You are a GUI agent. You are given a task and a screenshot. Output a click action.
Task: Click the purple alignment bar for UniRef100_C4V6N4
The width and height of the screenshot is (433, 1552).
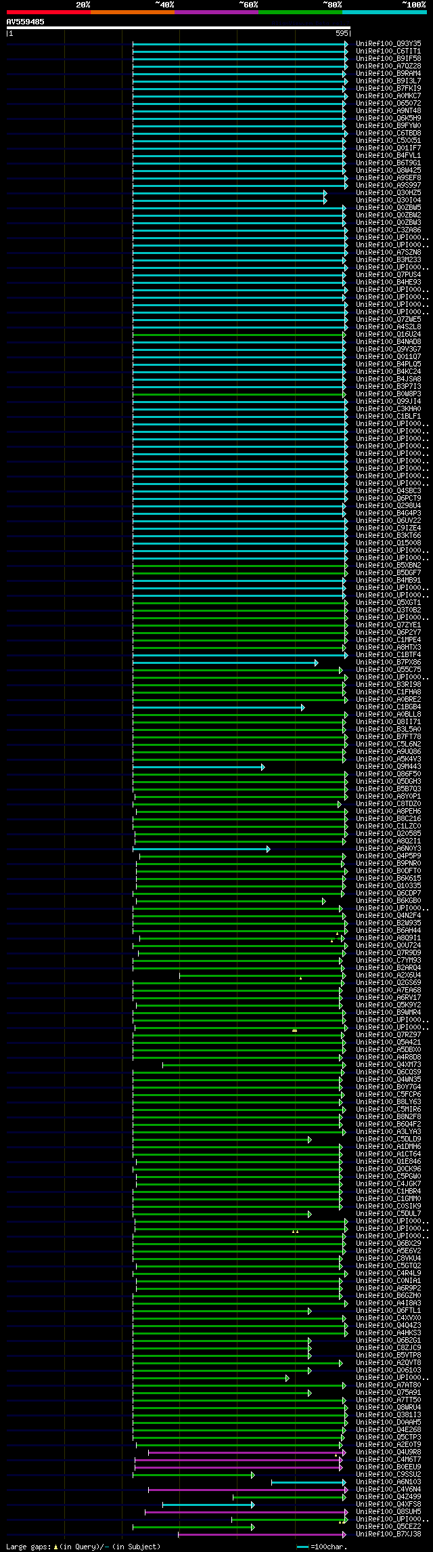pos(248,1490)
